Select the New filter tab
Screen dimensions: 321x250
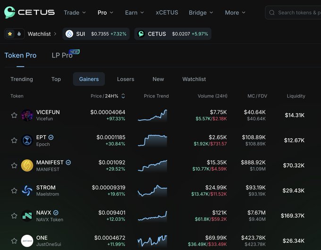(158, 79)
